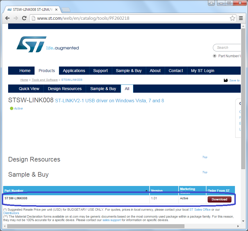Click the STSW-LINK008 breadcrumb text

point(72,80)
